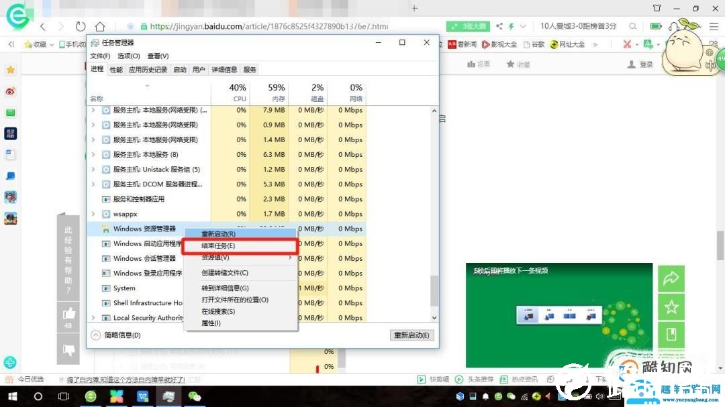Image resolution: width=725 pixels, height=407 pixels.
Task: Select 打开文件所在的位置(O) menu entry
Action: 240,299
